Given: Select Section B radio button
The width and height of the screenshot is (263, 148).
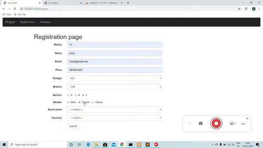Looking at the screenshot, I should (76, 95).
